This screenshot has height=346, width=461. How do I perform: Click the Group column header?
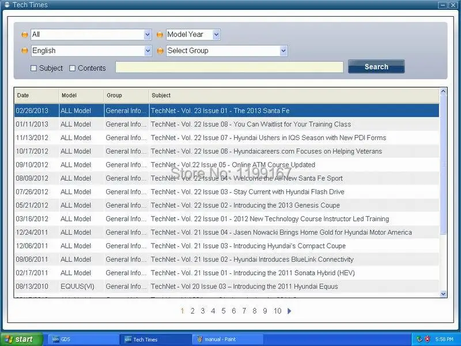[126, 95]
